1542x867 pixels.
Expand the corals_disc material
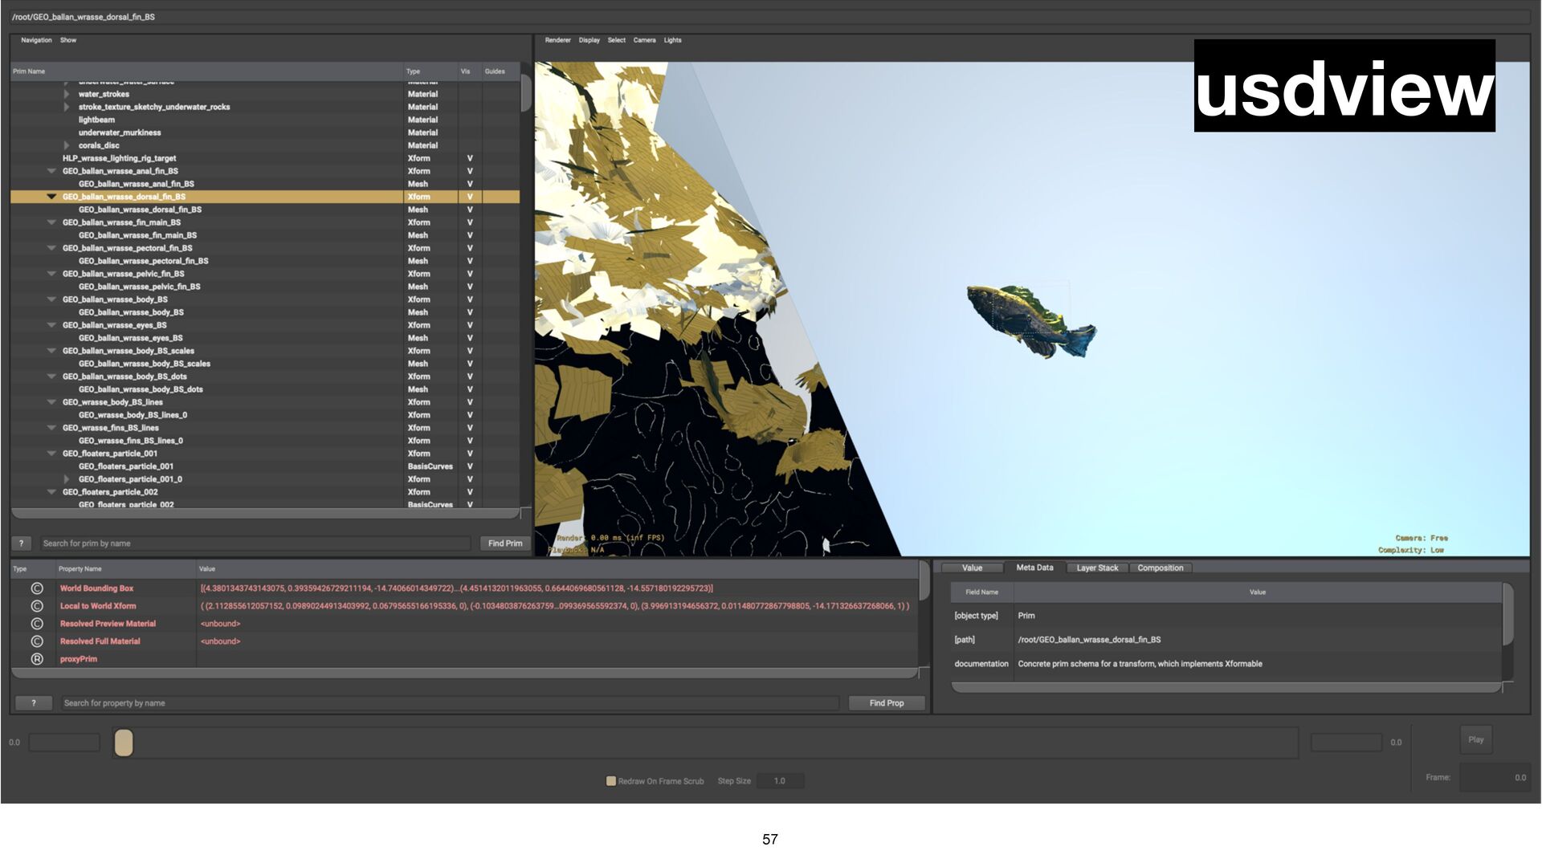pyautogui.click(x=67, y=145)
